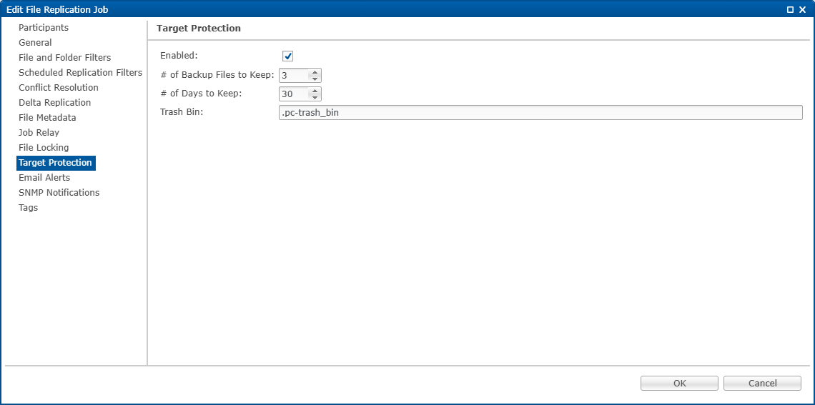Open Scheduled Replication Filters page
Image resolution: width=815 pixels, height=405 pixels.
(80, 73)
